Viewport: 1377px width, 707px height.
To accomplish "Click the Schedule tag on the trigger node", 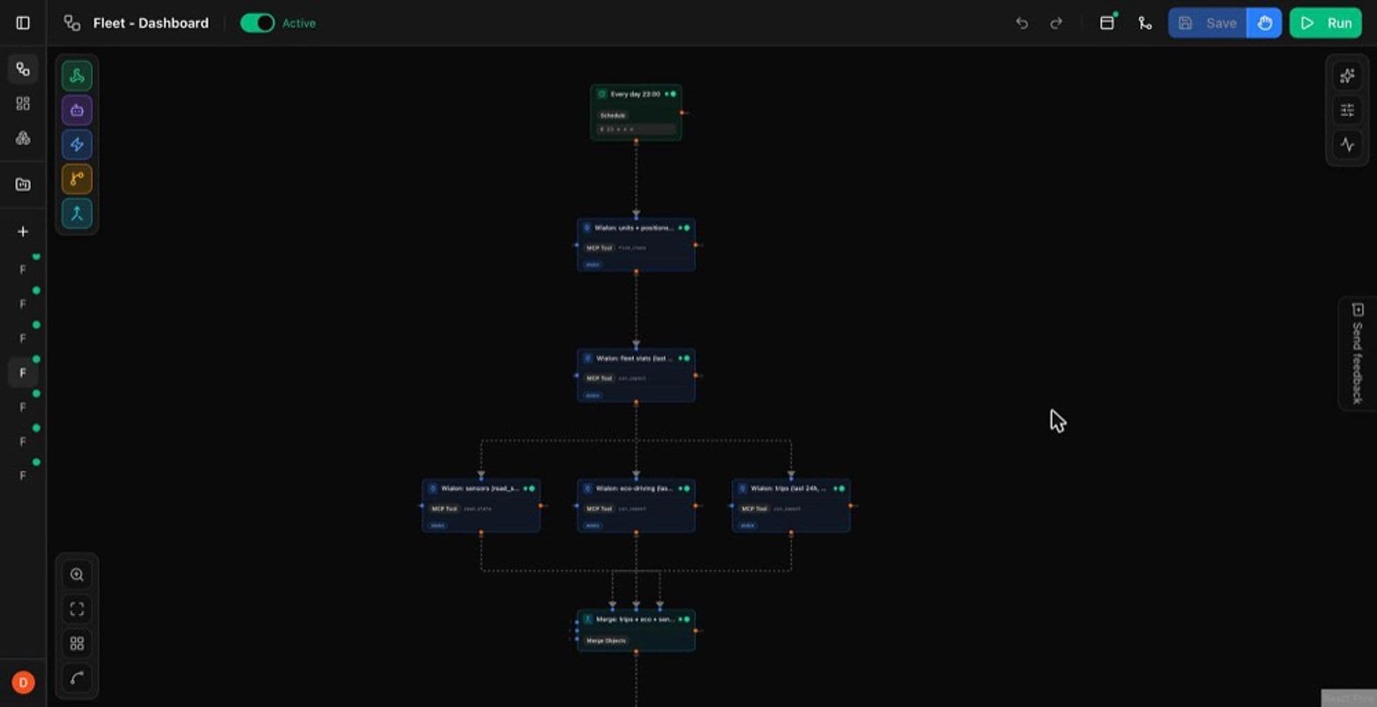I will [612, 116].
